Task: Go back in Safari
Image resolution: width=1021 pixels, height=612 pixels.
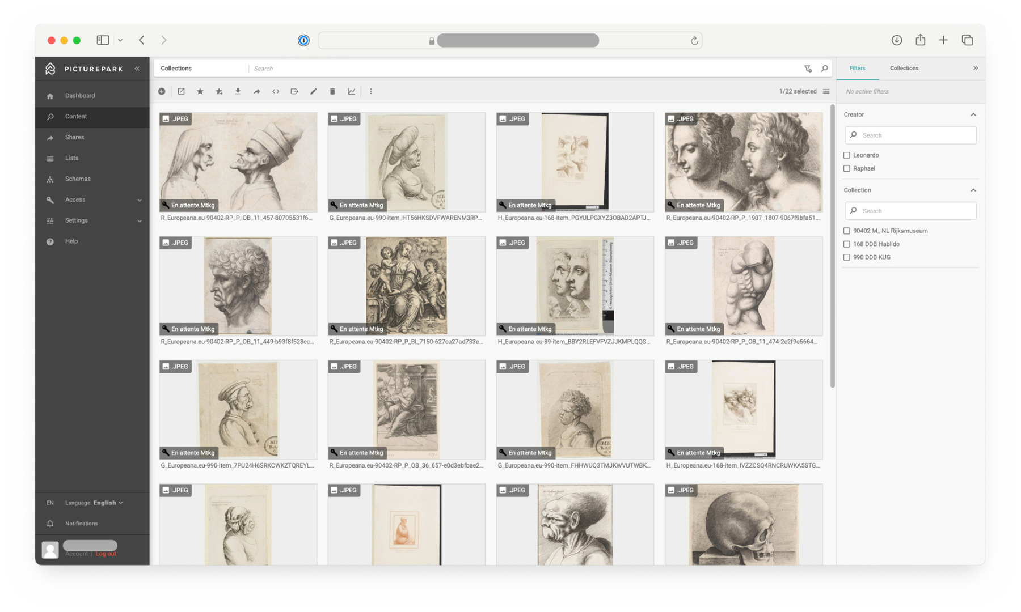Action: pos(142,40)
